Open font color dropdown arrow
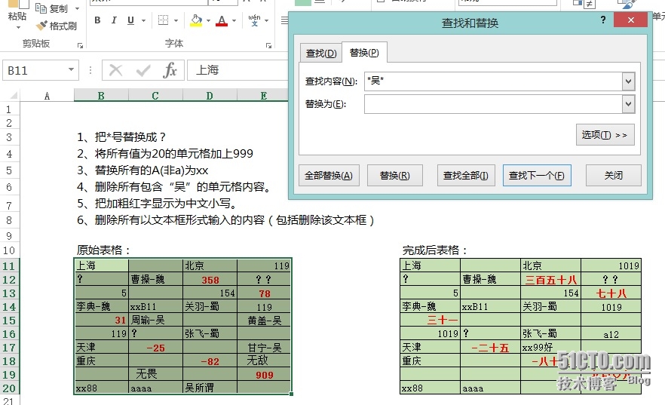This screenshot has height=405, width=665. (234, 20)
